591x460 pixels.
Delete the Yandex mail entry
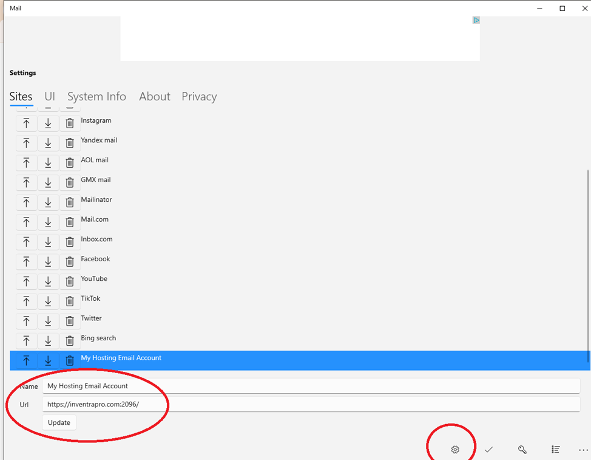(x=70, y=143)
